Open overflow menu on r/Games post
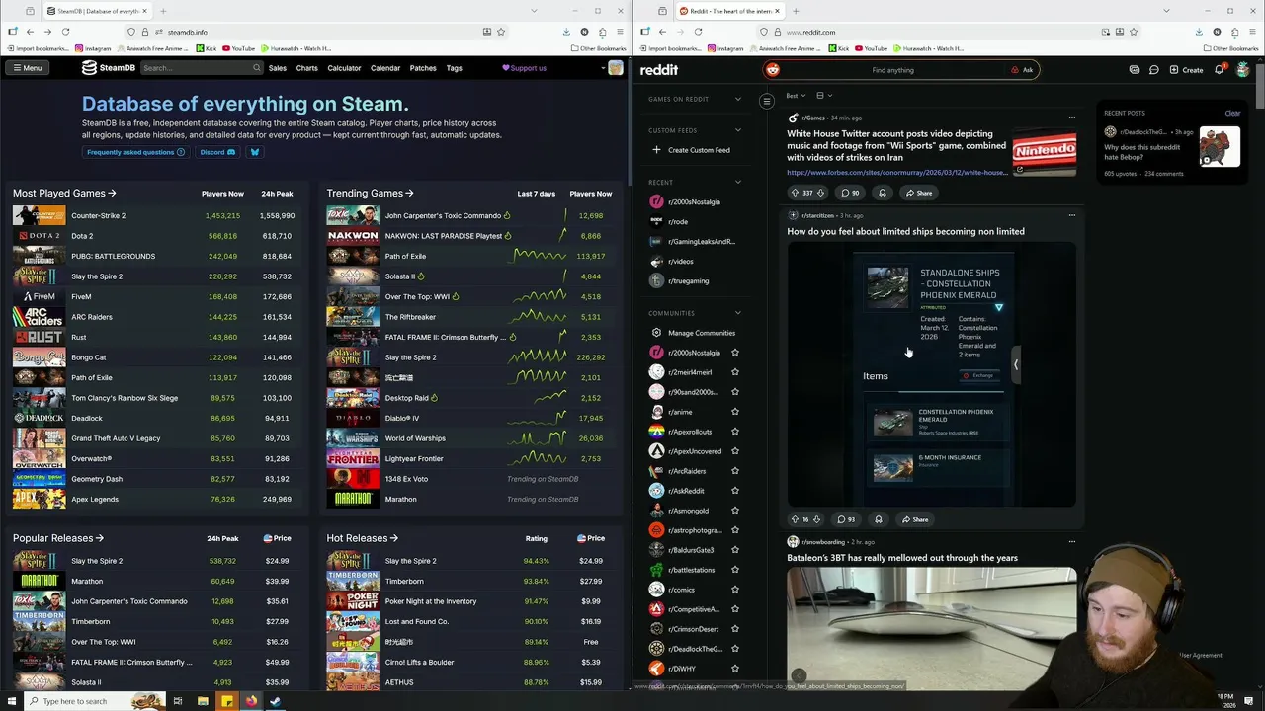This screenshot has width=1265, height=711. tap(1071, 118)
